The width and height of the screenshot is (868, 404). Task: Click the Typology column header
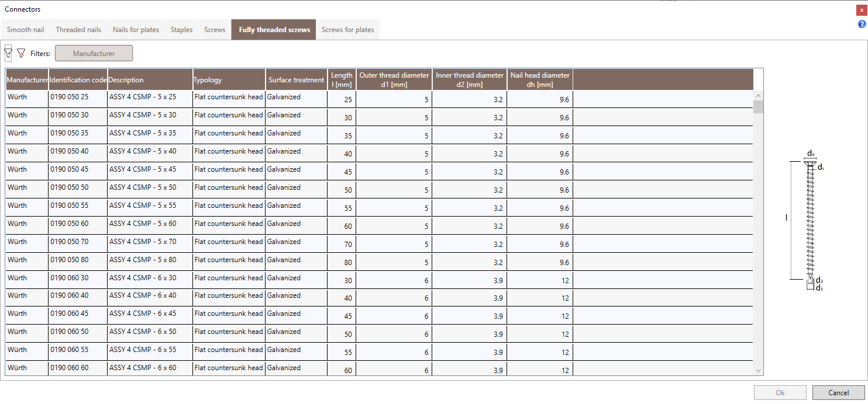pyautogui.click(x=229, y=80)
